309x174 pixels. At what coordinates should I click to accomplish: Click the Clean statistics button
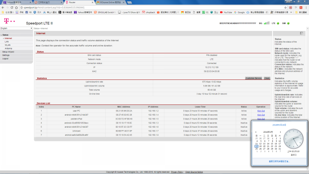267,78
